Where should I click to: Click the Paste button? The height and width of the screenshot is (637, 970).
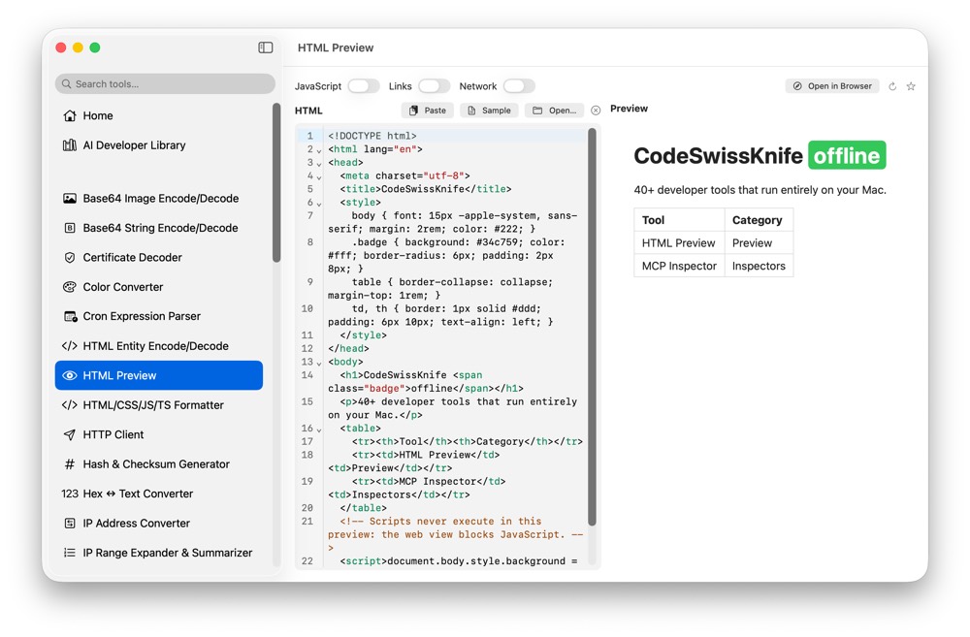(428, 111)
